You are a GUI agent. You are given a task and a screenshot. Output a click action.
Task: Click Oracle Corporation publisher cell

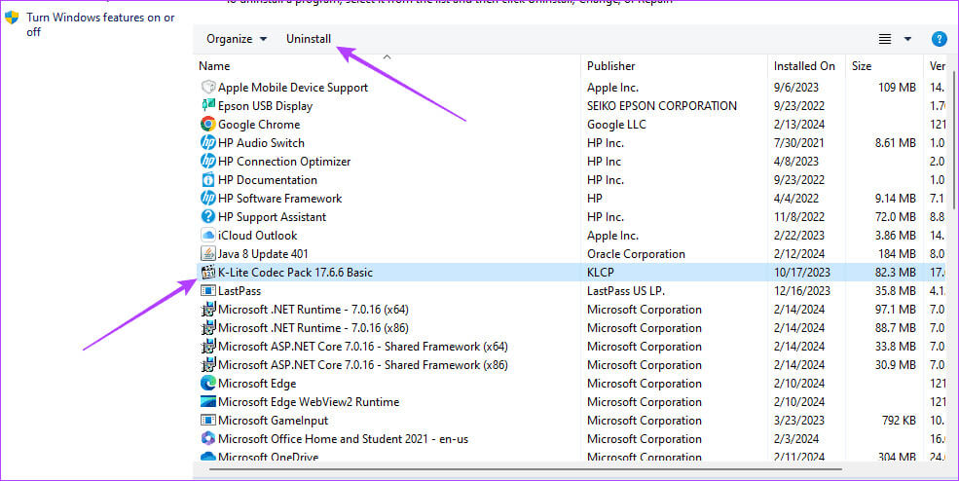click(636, 253)
